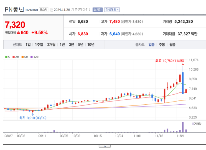Click the calendar icon next to the date
Screen dimensions: 206x150
[x=51, y=10]
